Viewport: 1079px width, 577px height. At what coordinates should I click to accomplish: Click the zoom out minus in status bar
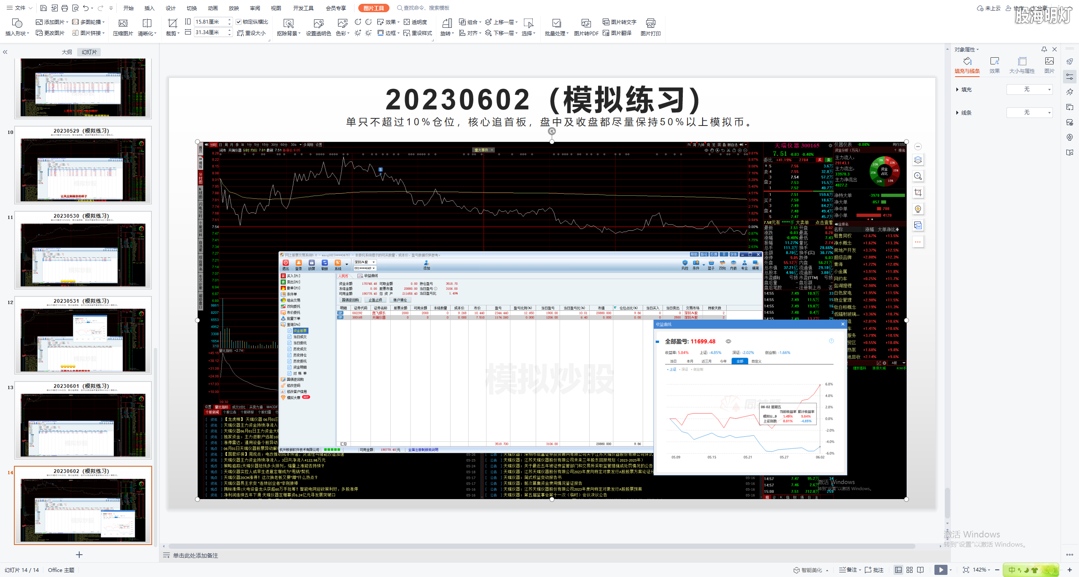click(x=997, y=570)
